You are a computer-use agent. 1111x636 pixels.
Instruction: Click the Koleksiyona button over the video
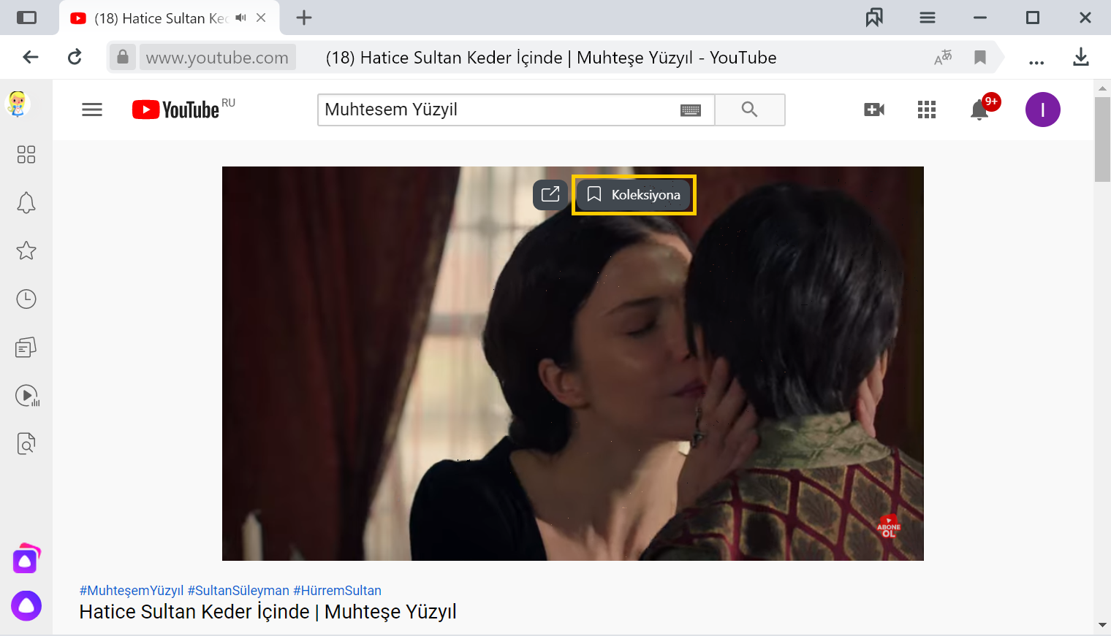634,194
